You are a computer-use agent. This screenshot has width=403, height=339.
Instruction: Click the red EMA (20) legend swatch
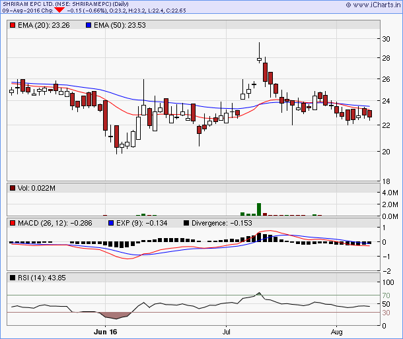(13, 25)
